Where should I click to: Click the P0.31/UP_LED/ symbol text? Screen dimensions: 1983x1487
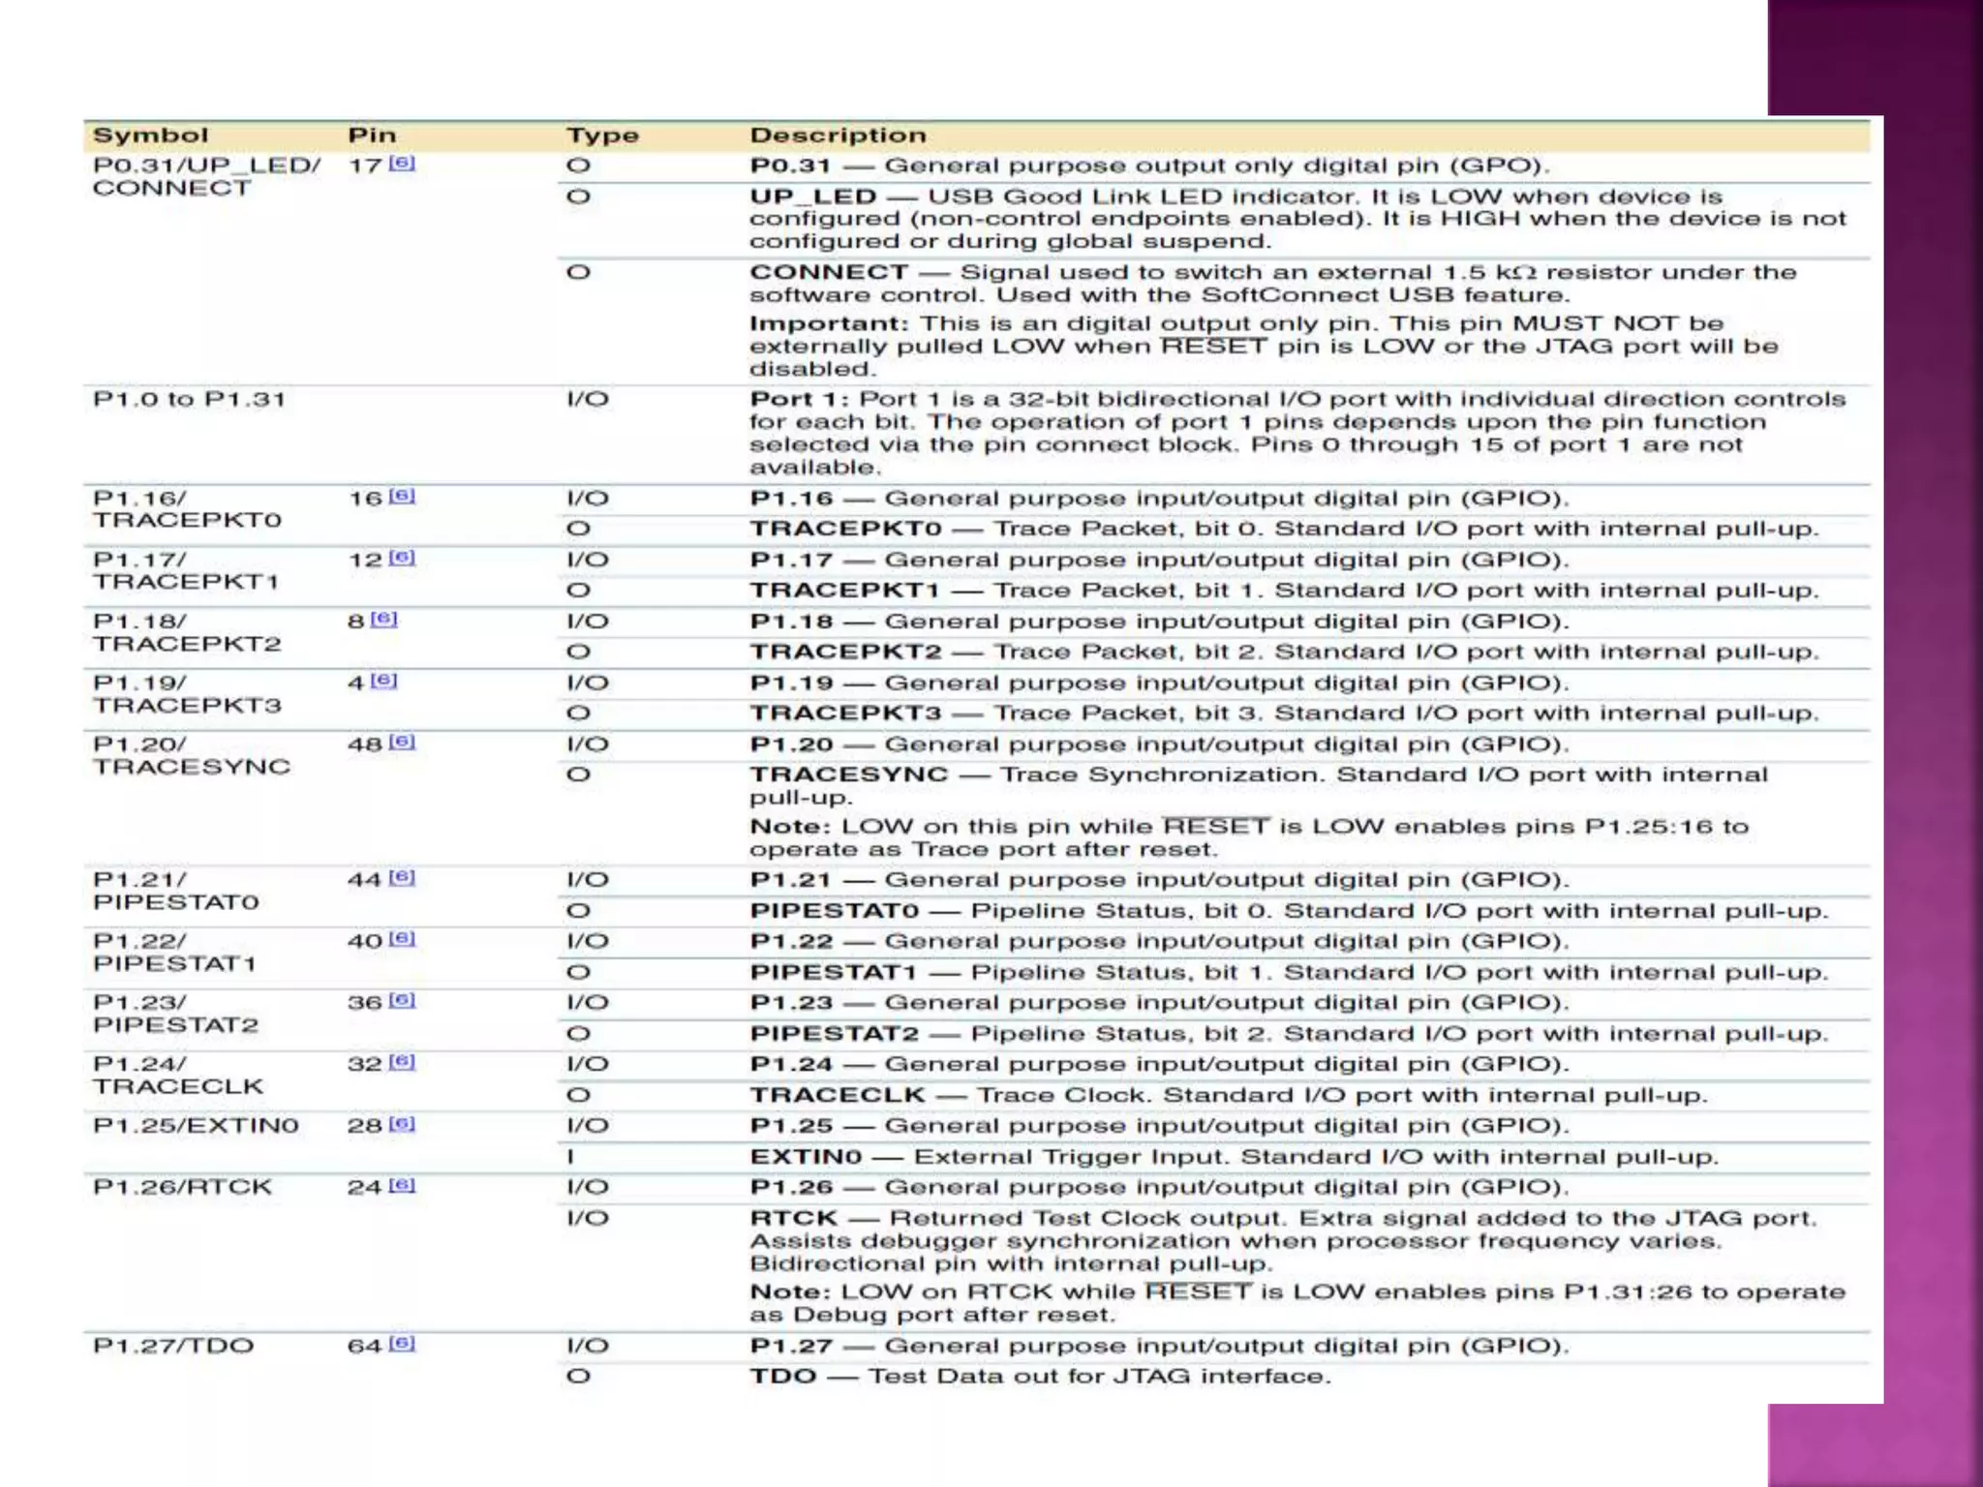tap(206, 166)
